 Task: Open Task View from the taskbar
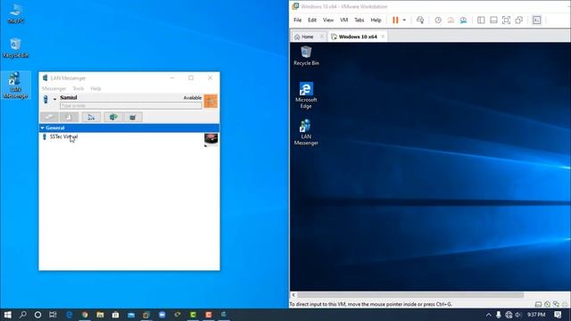[53, 315]
